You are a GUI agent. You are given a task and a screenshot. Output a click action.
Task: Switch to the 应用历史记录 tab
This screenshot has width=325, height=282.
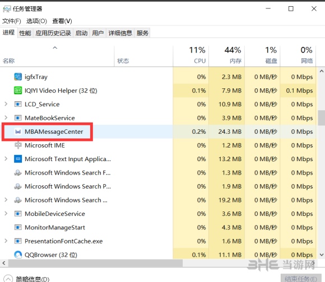tap(53, 33)
